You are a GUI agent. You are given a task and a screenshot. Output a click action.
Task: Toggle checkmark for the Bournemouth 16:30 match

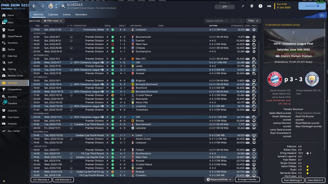point(32,37)
